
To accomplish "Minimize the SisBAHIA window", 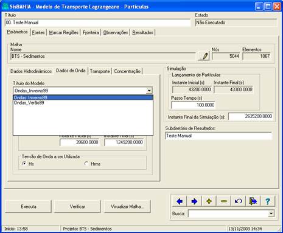I will click(259, 7).
